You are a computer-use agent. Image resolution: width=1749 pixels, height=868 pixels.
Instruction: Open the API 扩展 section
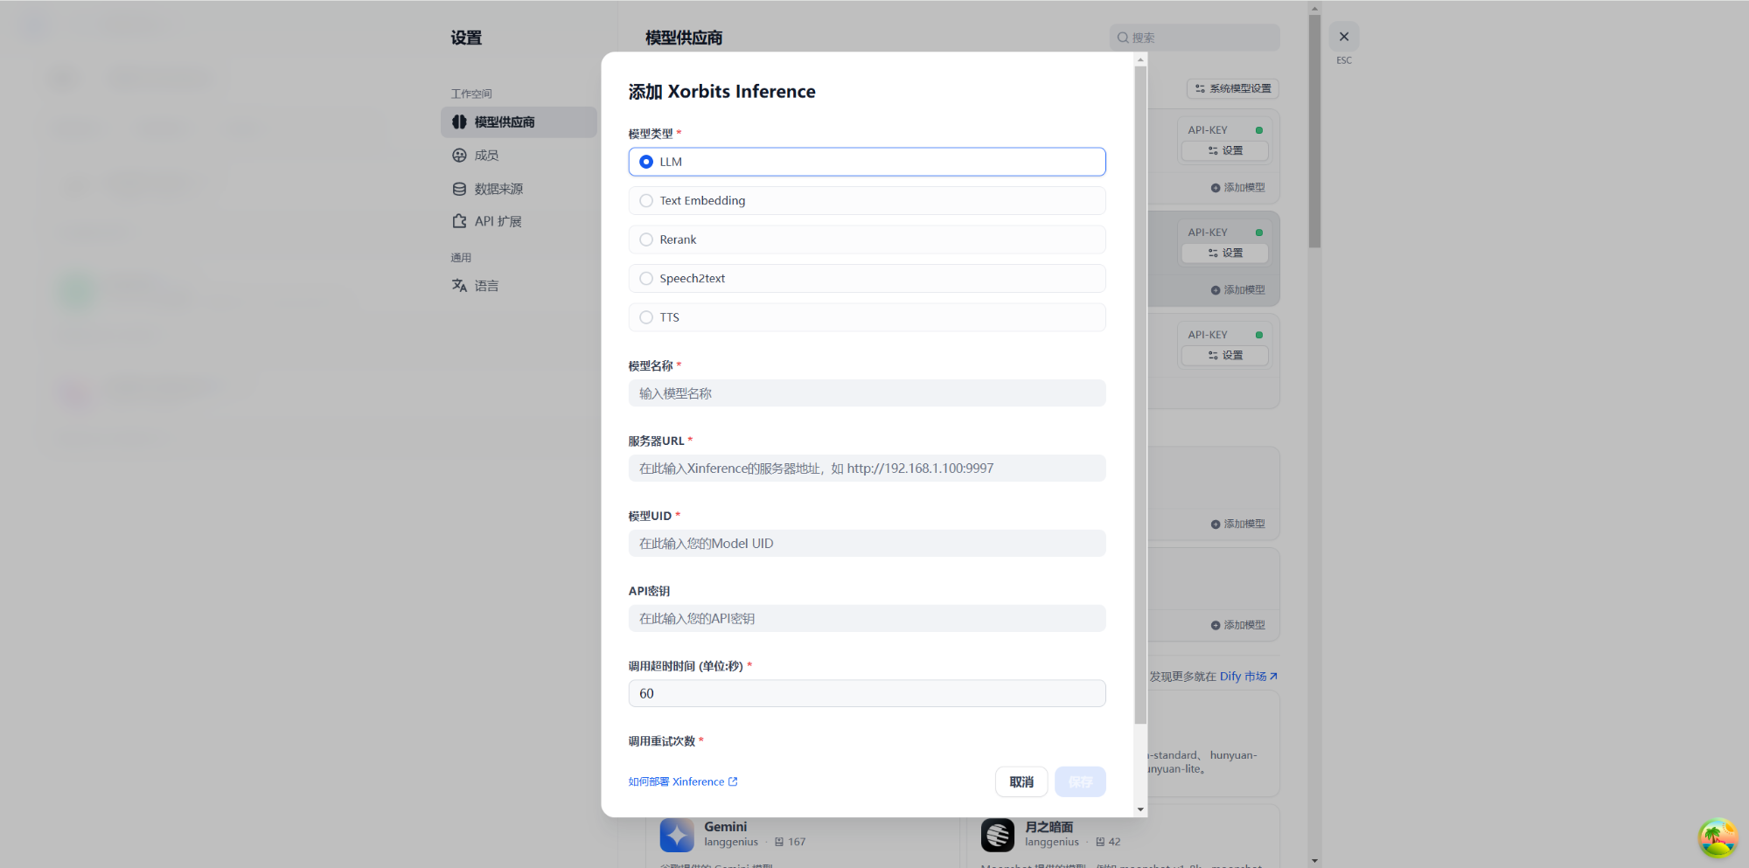[x=498, y=222]
